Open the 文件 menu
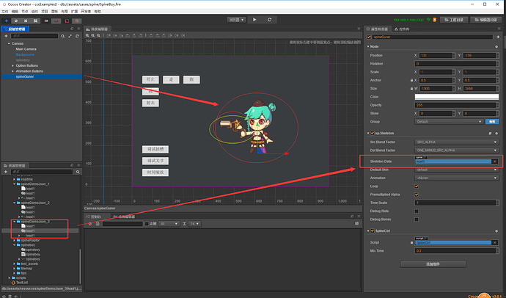The height and width of the screenshot is (298, 506). click(5, 11)
